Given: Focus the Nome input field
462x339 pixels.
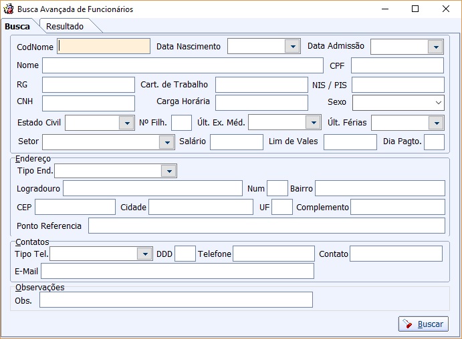Looking at the screenshot, I should coord(183,65).
